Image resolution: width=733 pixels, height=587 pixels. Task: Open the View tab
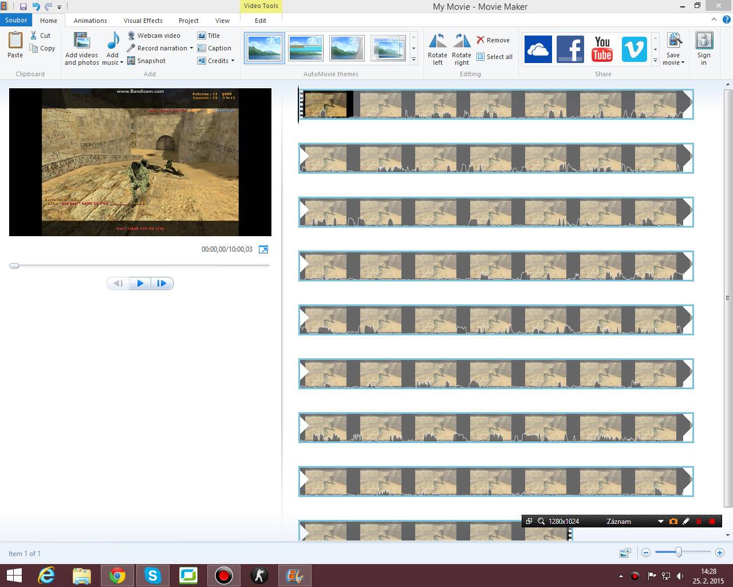coord(222,20)
